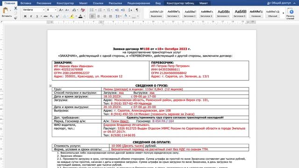Increase indent icon
Image resolution: width=299 pixels, height=168 pixels.
(123, 10)
